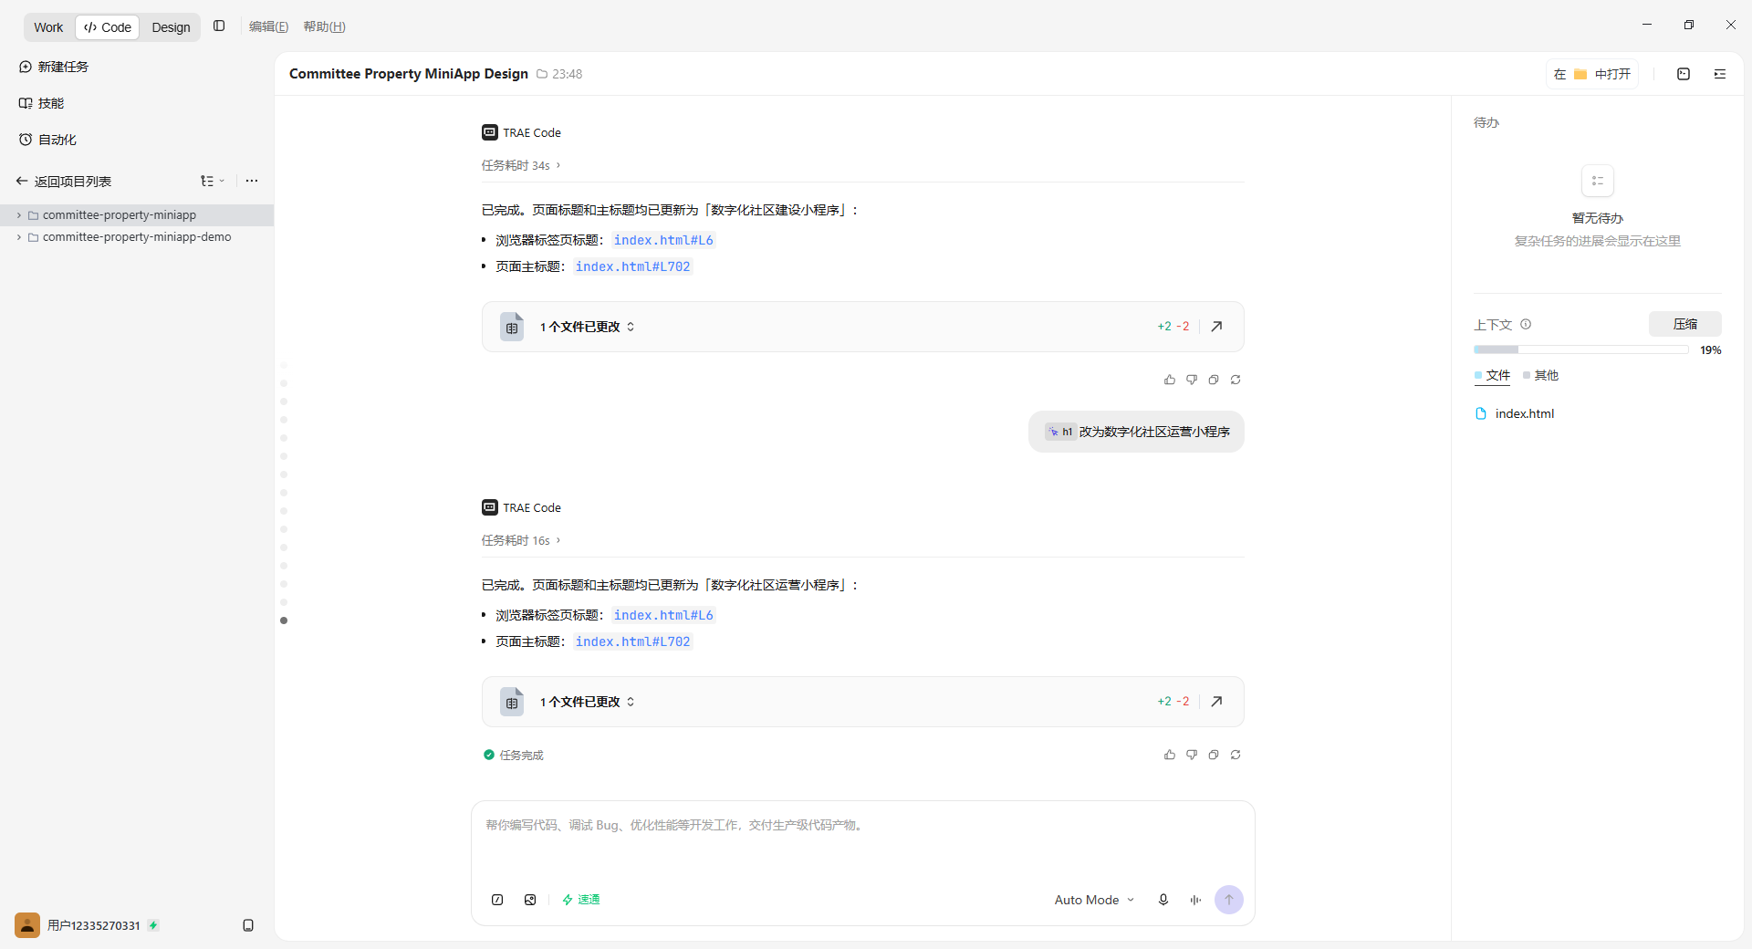Switch to the Work mode tab
The image size is (1752, 949).
pyautogui.click(x=48, y=27)
